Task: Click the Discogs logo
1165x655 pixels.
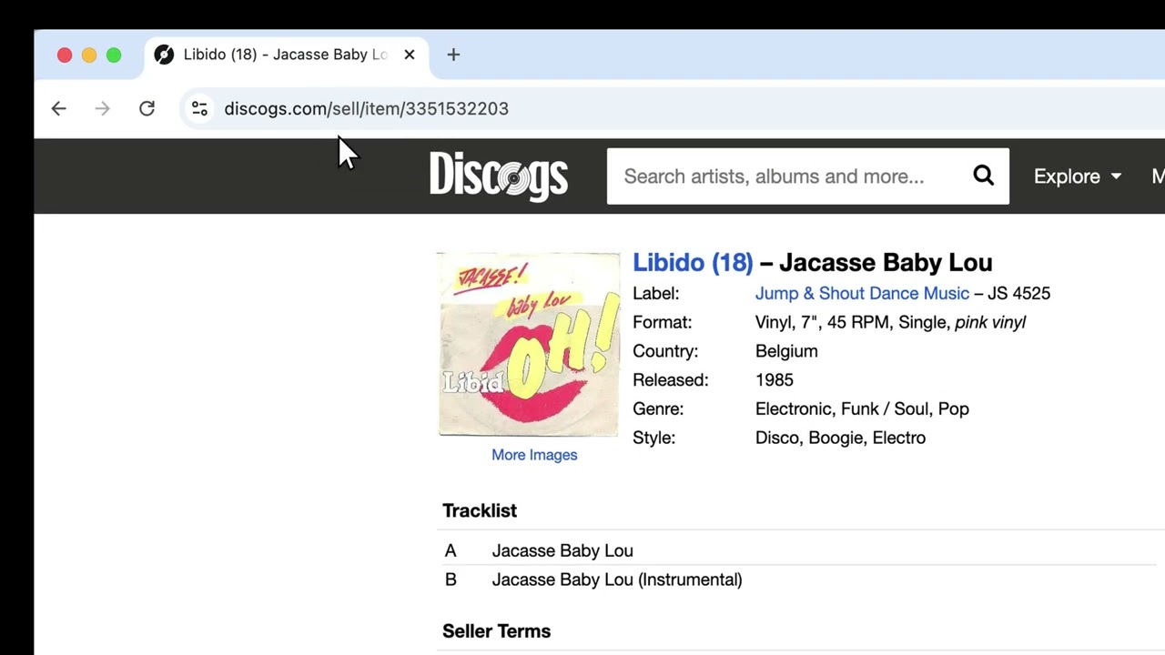Action: click(x=499, y=176)
